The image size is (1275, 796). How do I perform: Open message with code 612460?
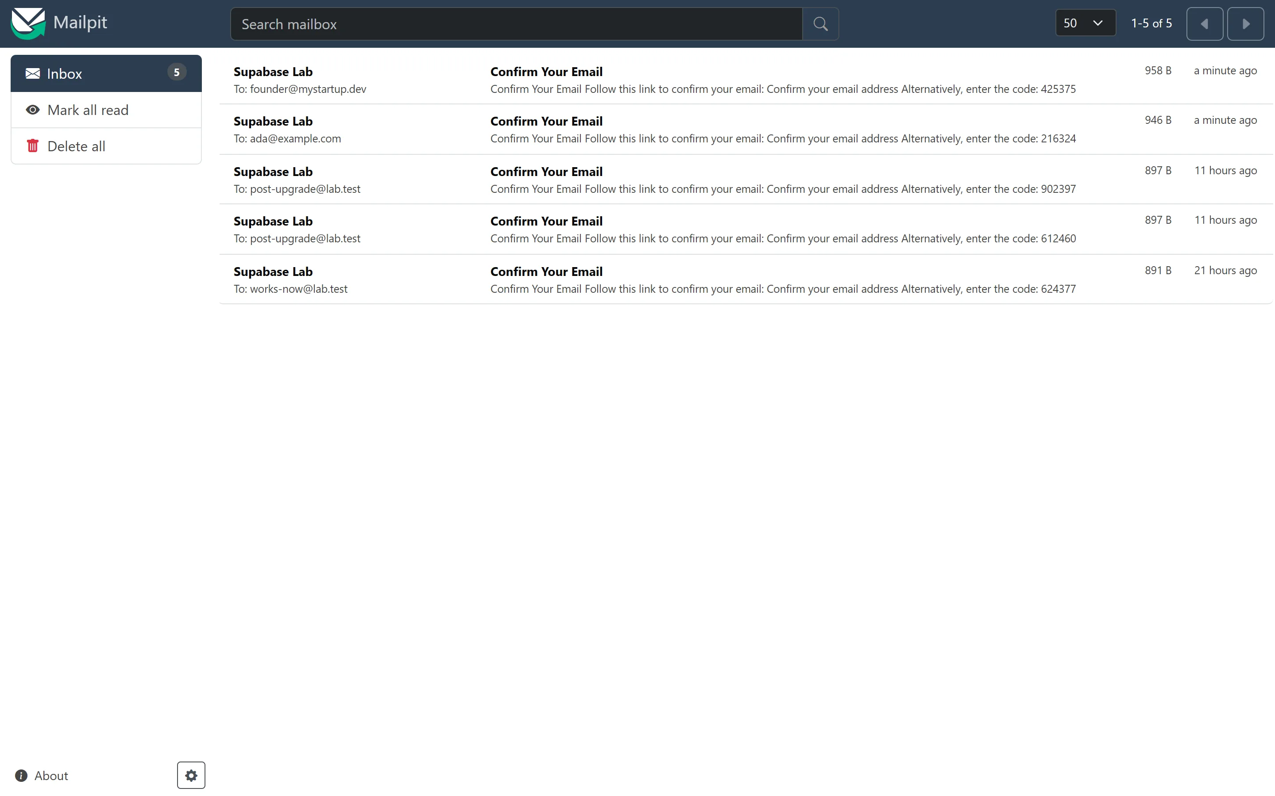click(746, 229)
